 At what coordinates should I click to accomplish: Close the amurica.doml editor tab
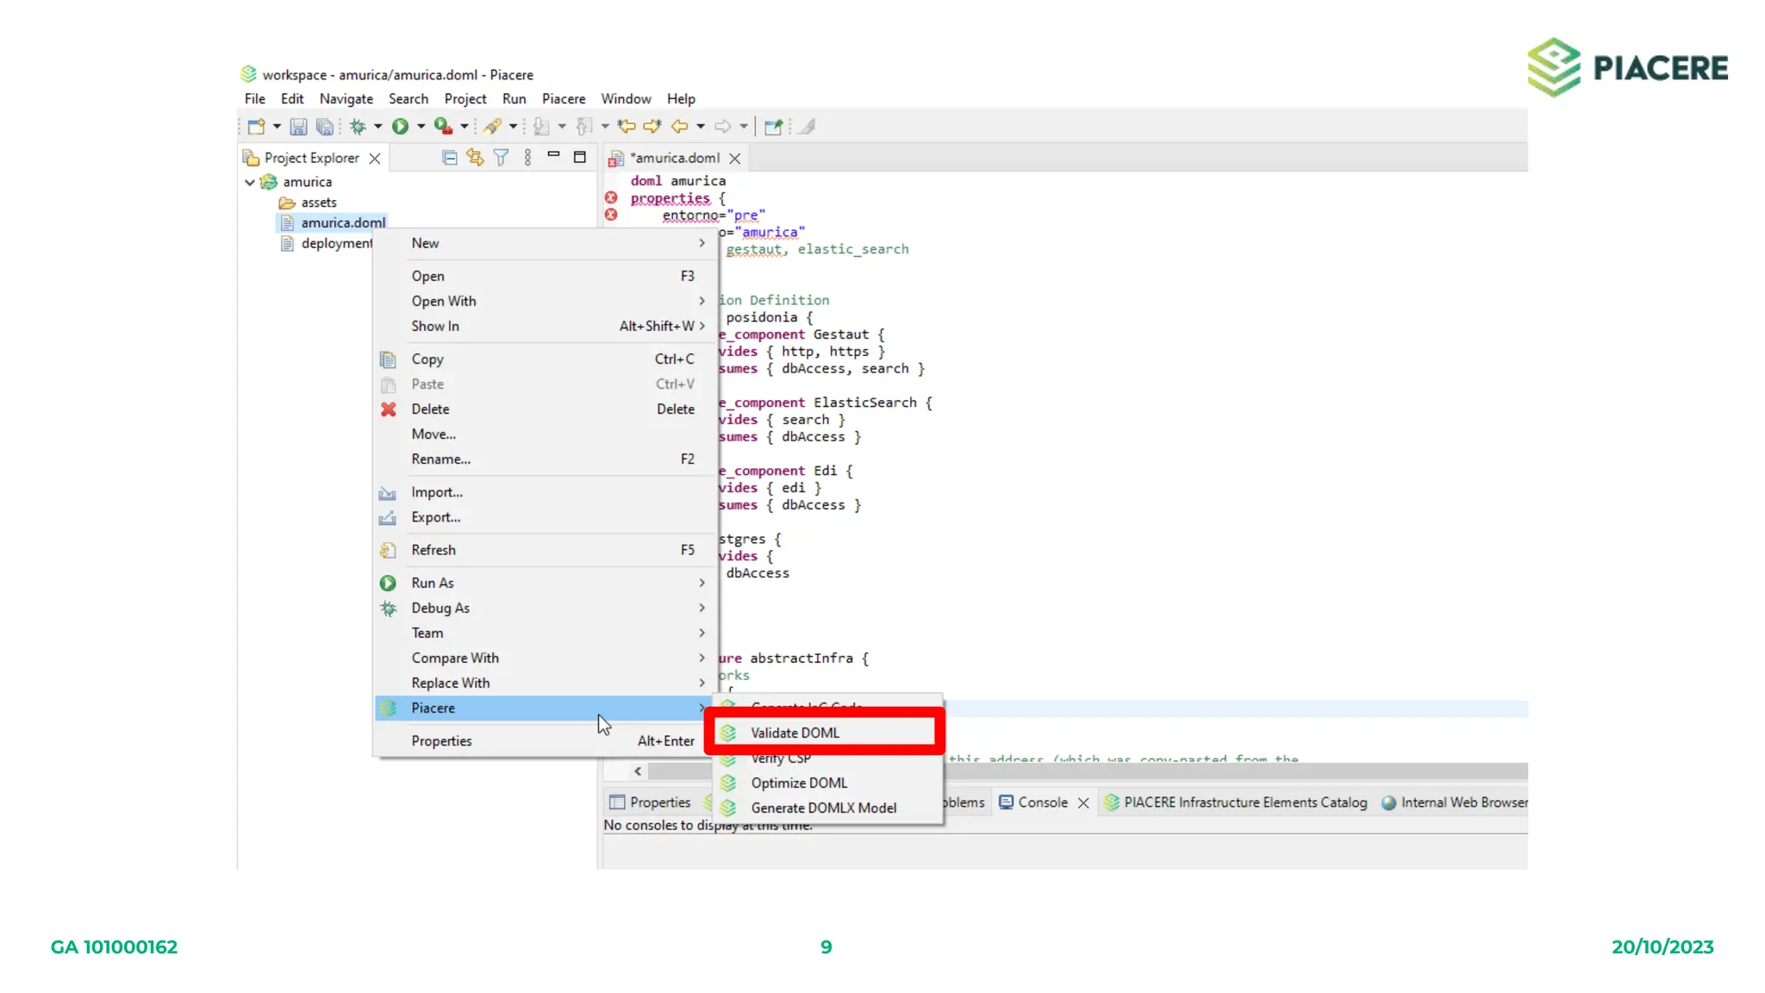(735, 159)
